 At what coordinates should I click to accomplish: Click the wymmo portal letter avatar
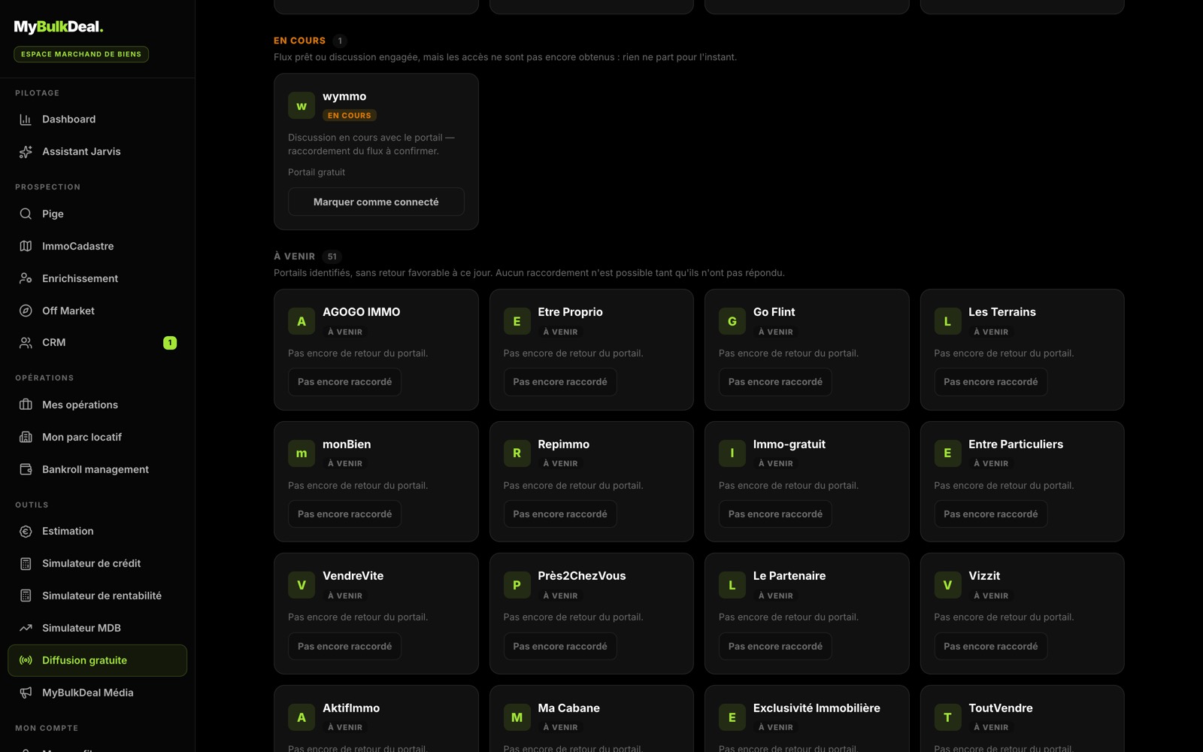(302, 106)
